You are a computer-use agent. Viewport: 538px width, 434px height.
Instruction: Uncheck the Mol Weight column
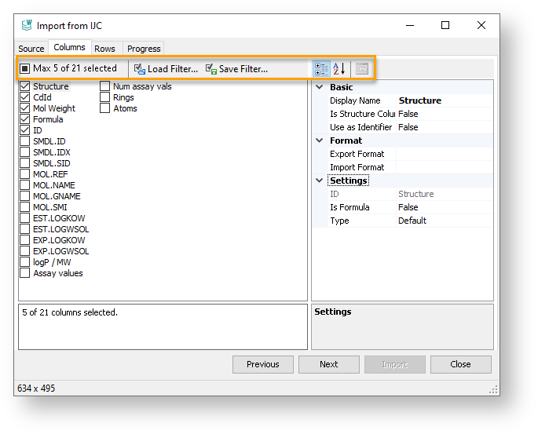point(25,108)
